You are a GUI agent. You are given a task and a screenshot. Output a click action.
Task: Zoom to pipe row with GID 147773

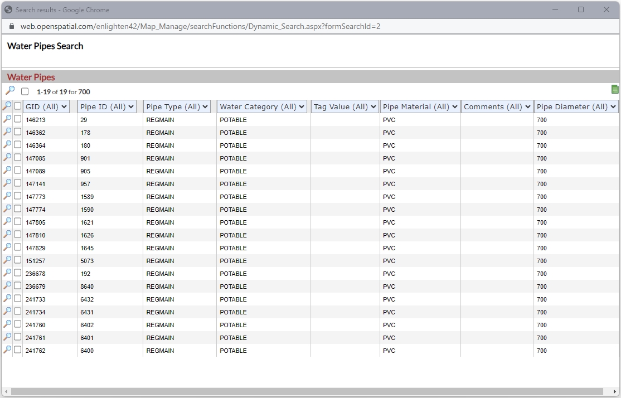[x=7, y=196]
